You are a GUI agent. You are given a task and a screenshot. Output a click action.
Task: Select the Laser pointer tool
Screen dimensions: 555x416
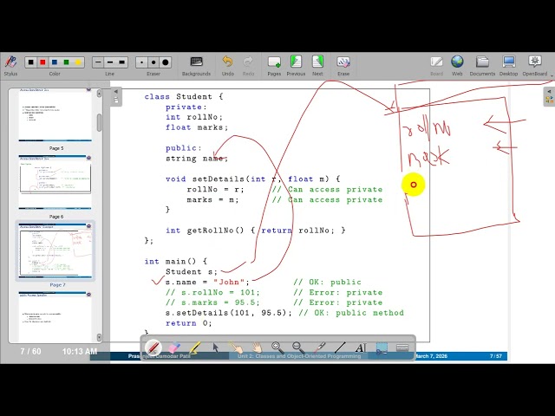click(x=319, y=348)
